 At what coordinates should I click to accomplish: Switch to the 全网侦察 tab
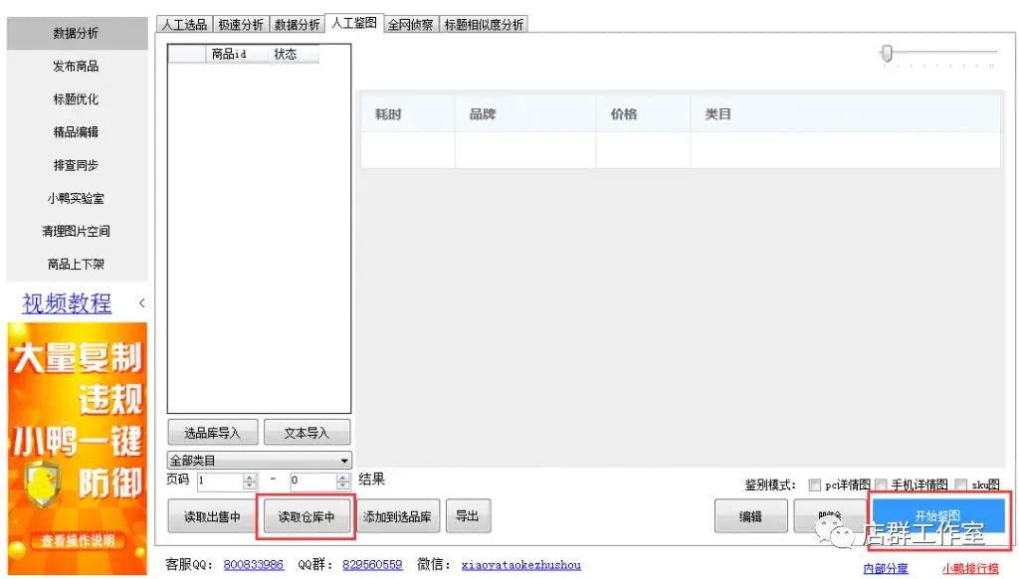point(412,25)
